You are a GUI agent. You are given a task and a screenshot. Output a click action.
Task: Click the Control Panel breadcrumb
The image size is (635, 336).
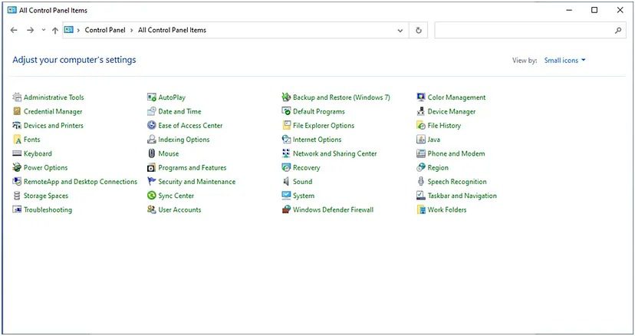105,30
